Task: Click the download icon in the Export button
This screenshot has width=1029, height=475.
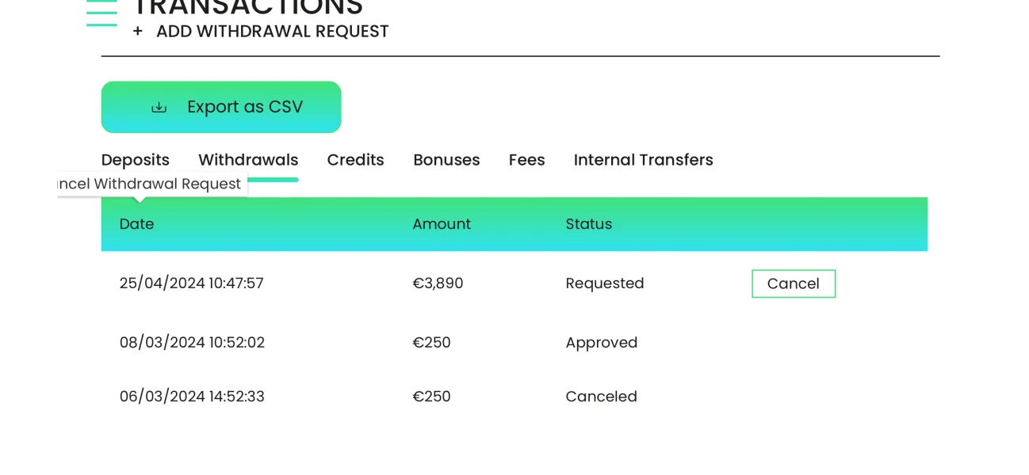Action: pyautogui.click(x=159, y=108)
